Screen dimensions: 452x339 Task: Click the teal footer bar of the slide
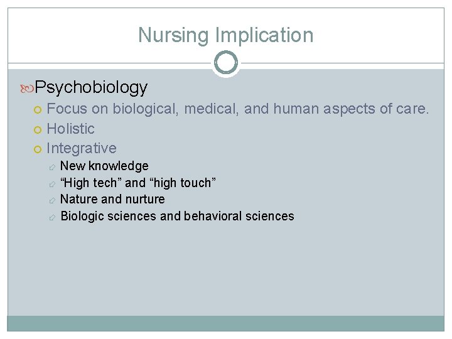(226, 323)
